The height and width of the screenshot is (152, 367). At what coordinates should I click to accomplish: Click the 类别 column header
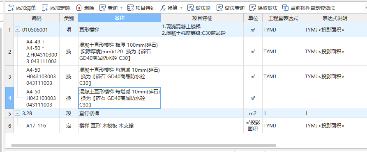pyautogui.click(x=69, y=18)
